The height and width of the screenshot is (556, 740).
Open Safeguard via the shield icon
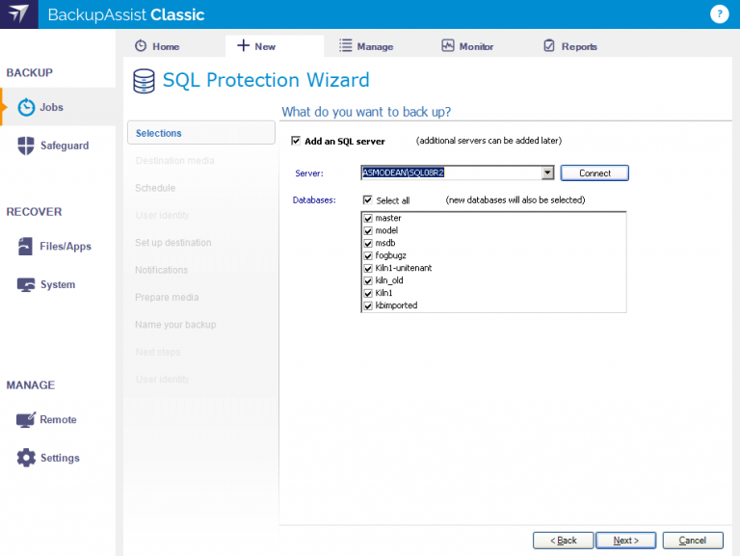[x=27, y=146]
